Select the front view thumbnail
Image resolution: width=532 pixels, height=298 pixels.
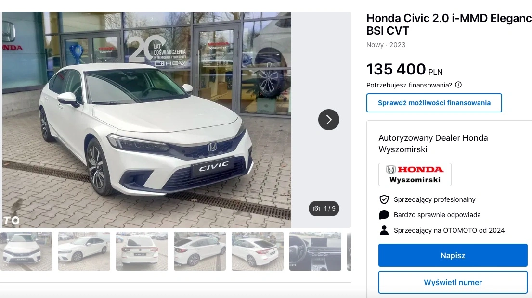tap(26, 251)
